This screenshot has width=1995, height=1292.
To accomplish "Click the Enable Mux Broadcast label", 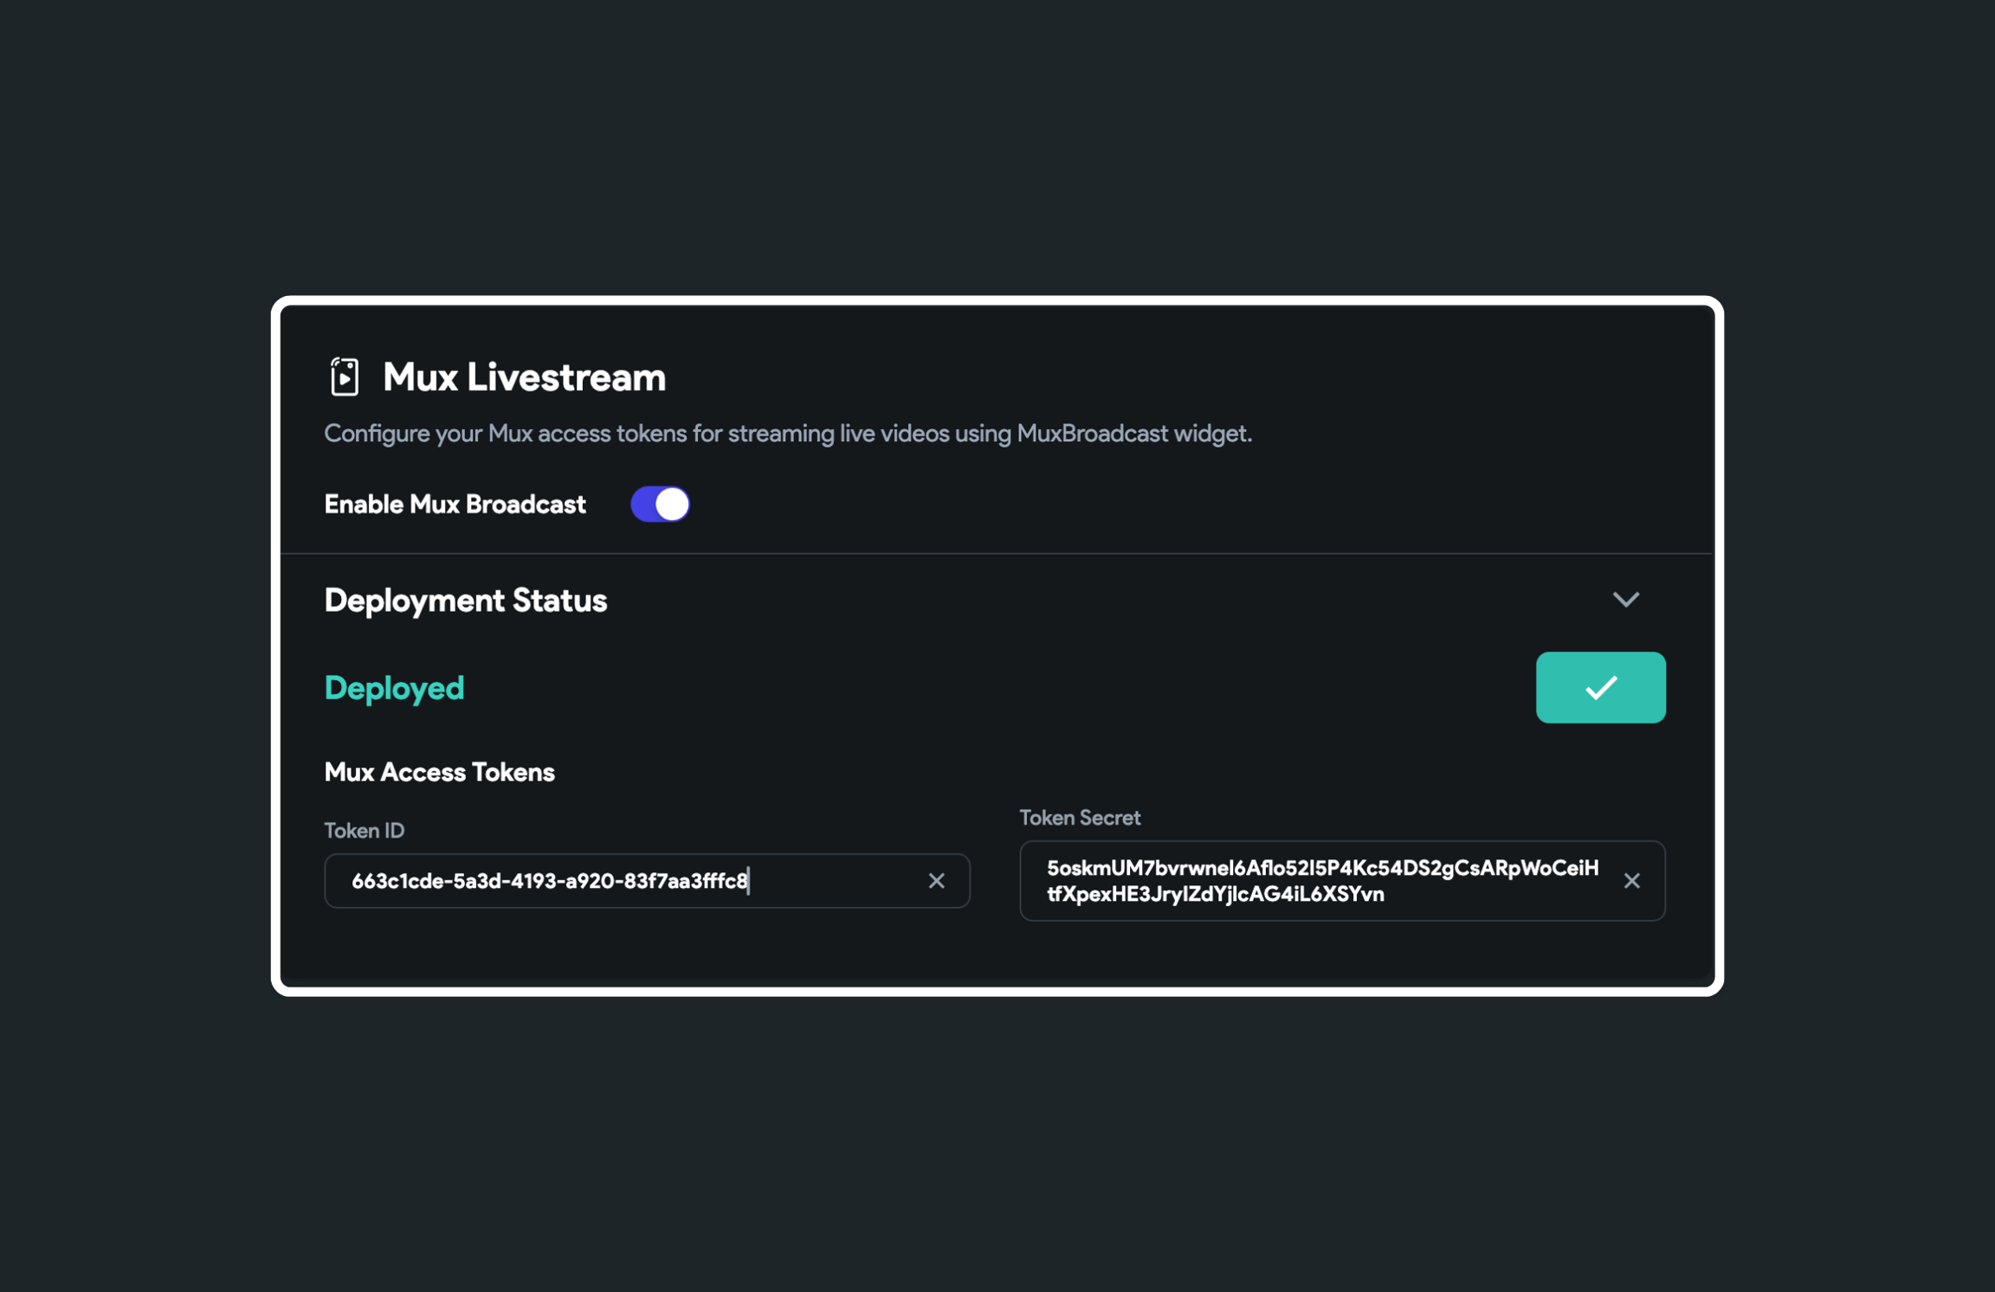I will click(455, 505).
